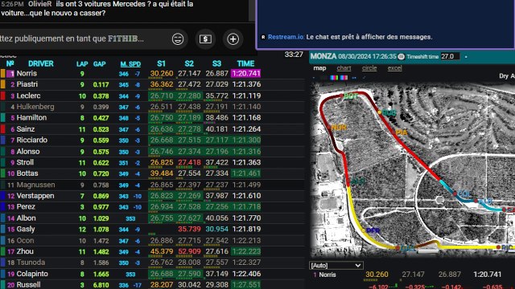The width and height of the screenshot is (515, 289).
Task: Select driver Ricciardo in timing table
Action: click(32, 140)
